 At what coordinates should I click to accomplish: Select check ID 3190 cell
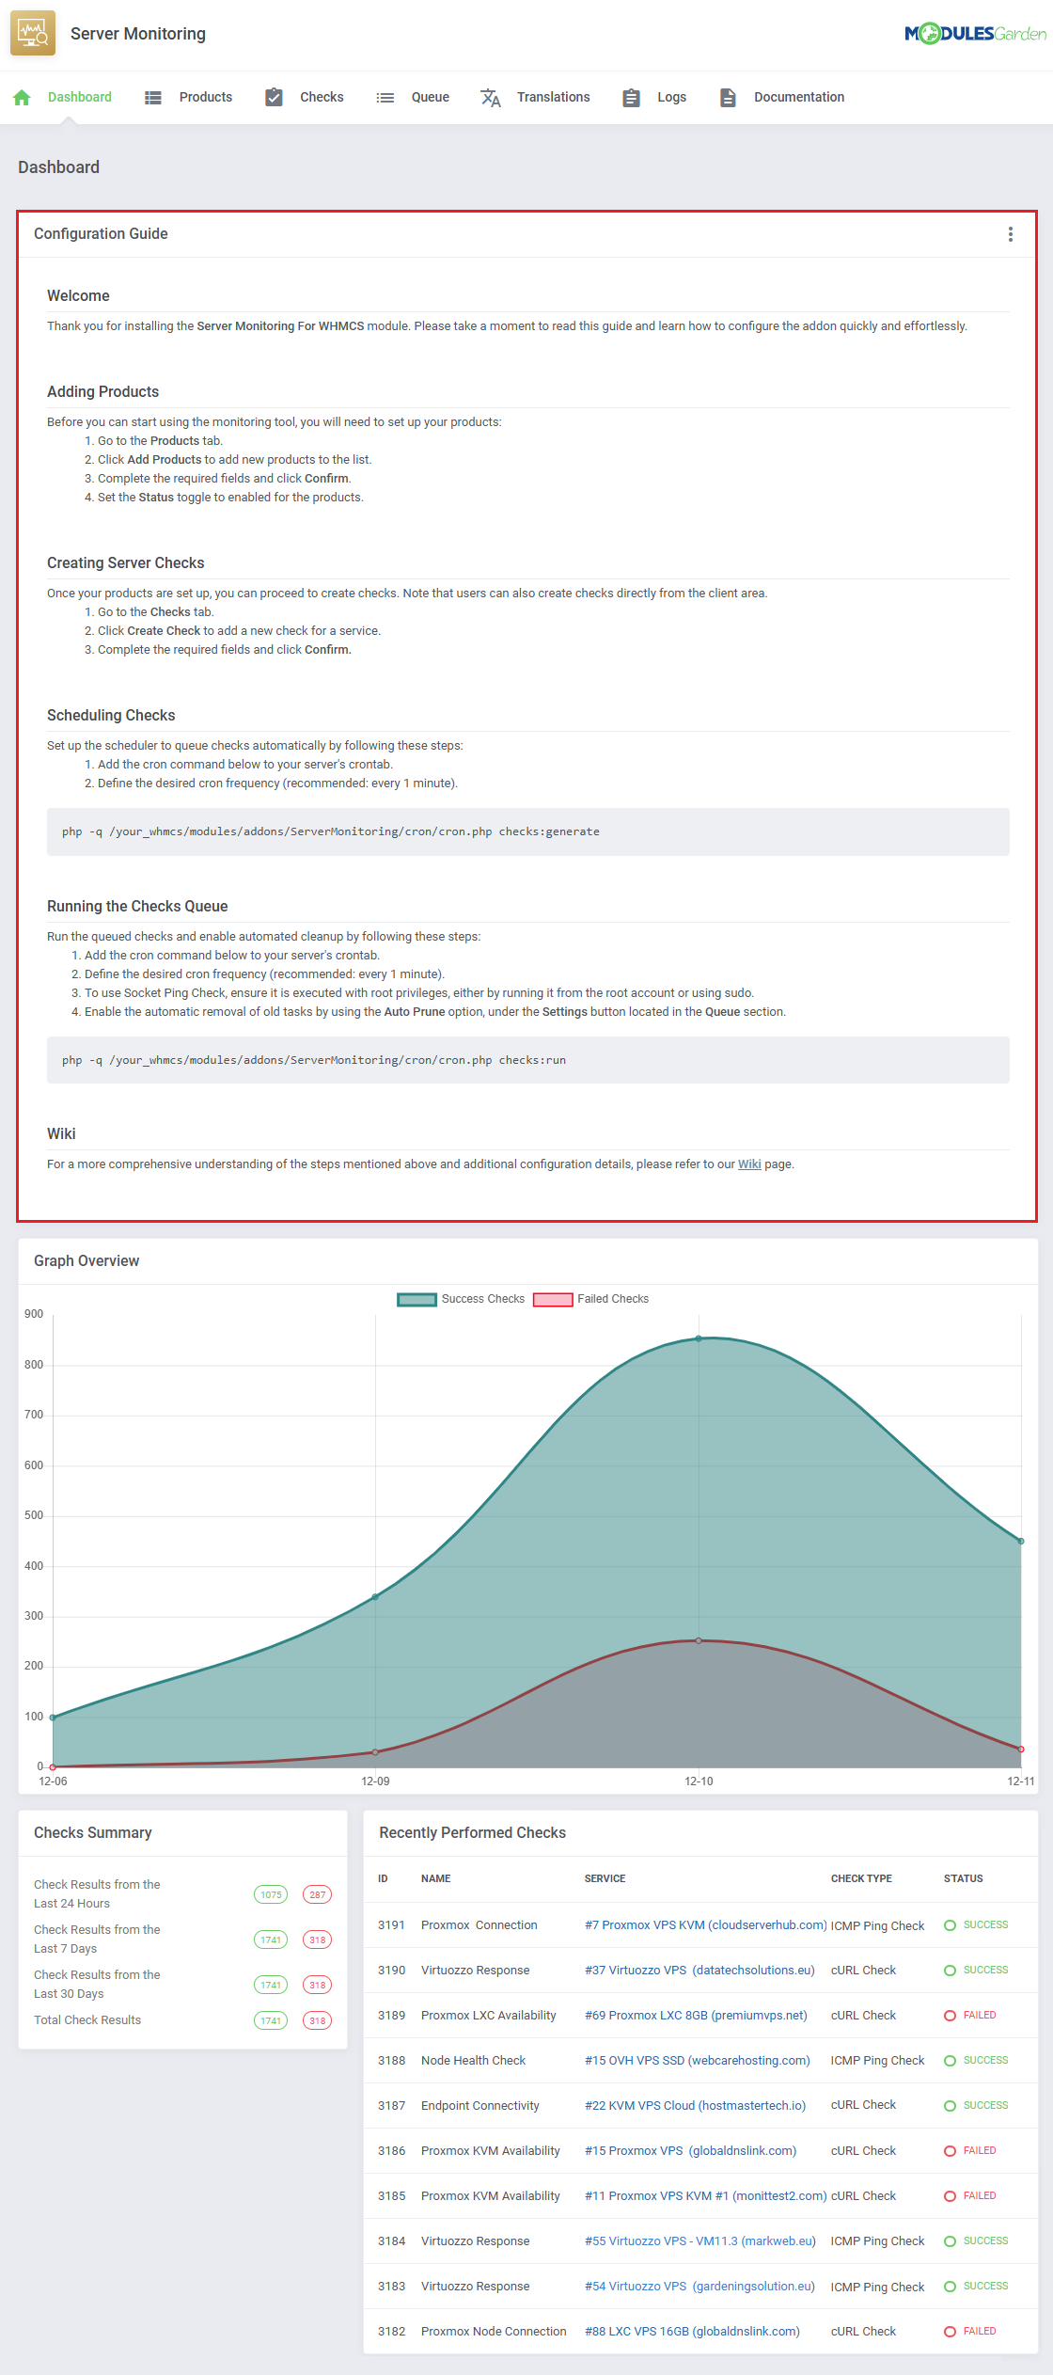(x=392, y=1970)
